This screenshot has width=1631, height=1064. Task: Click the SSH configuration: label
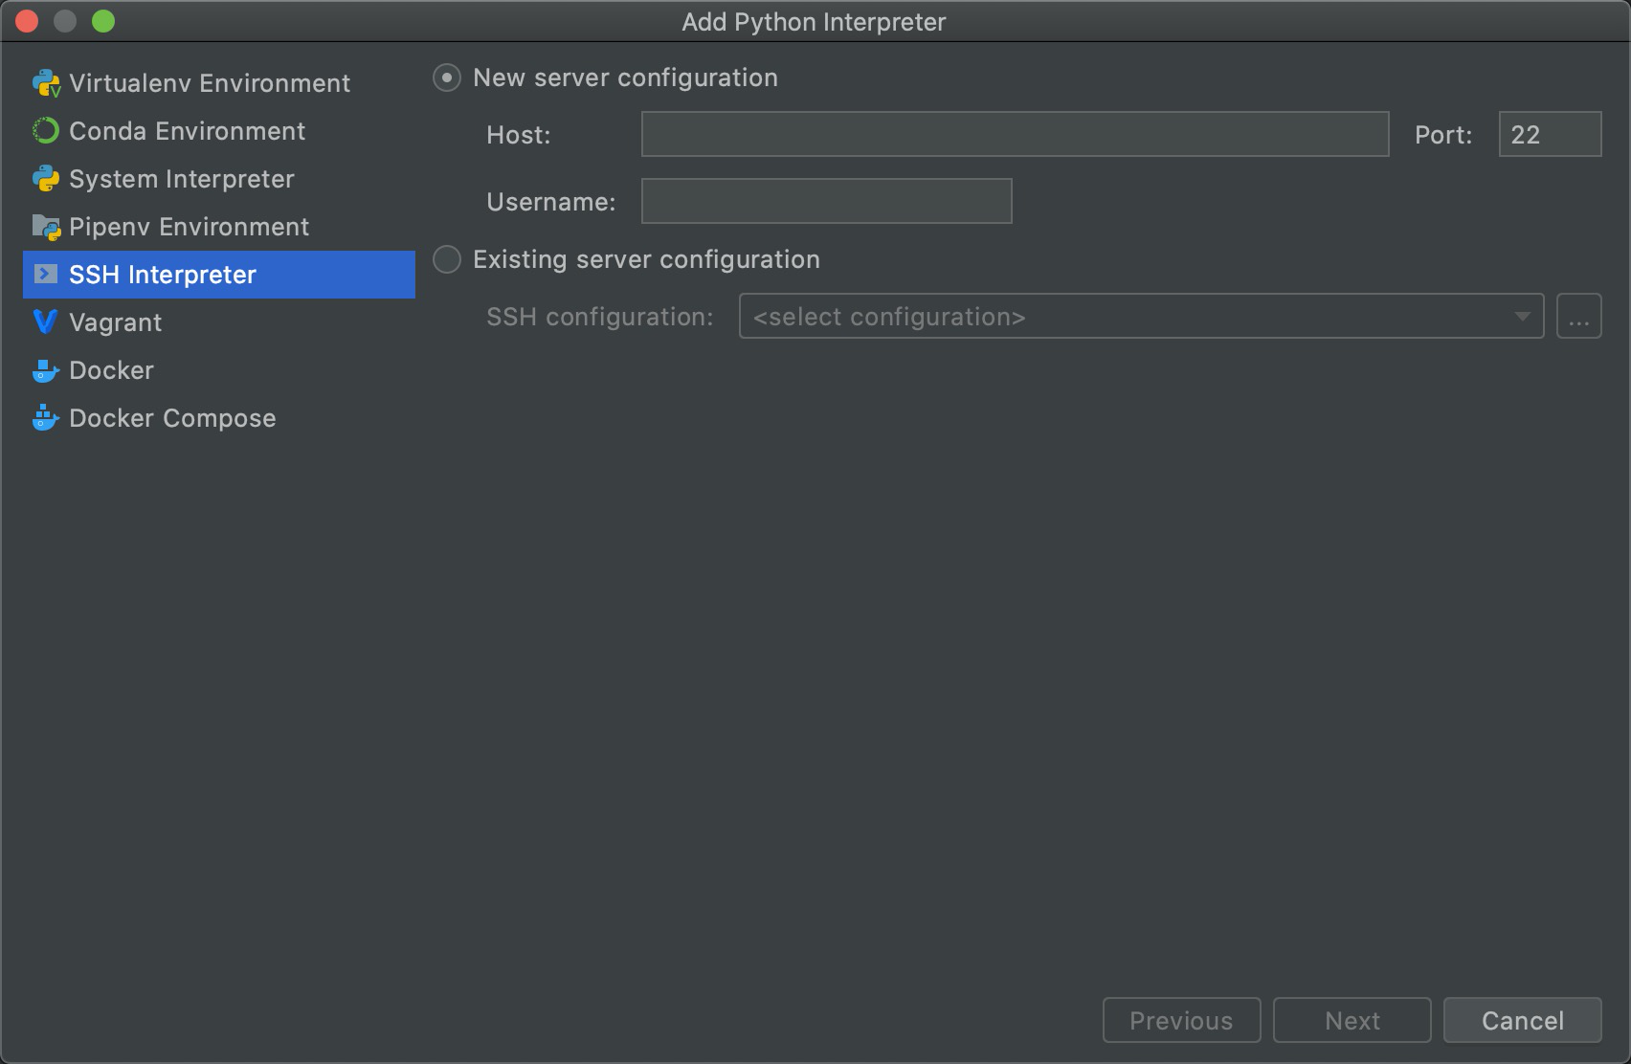click(600, 317)
